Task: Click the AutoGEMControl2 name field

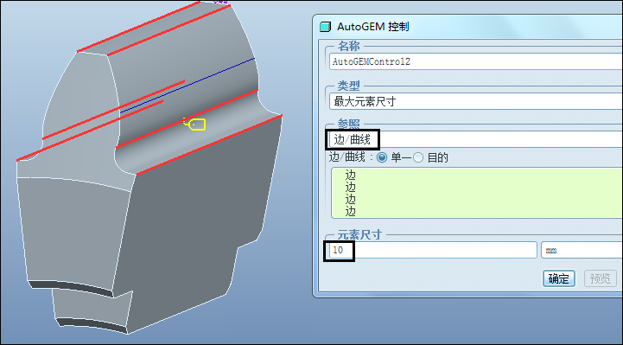Action: 476,61
